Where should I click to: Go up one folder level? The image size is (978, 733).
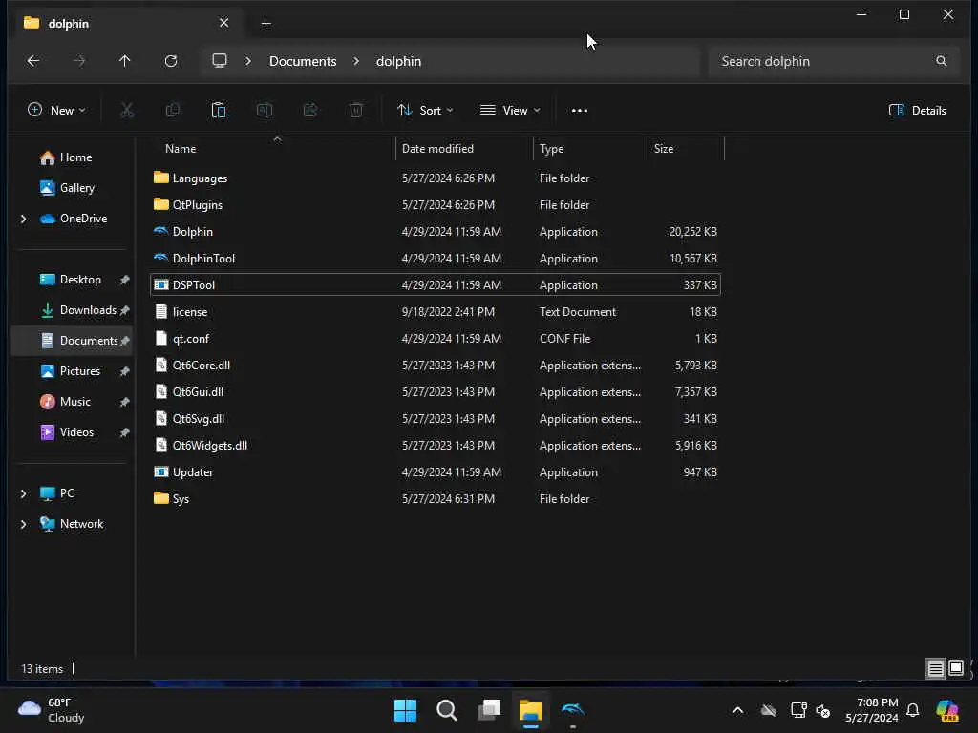125,61
